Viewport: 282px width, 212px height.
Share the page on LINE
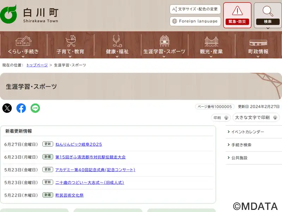(x=35, y=108)
